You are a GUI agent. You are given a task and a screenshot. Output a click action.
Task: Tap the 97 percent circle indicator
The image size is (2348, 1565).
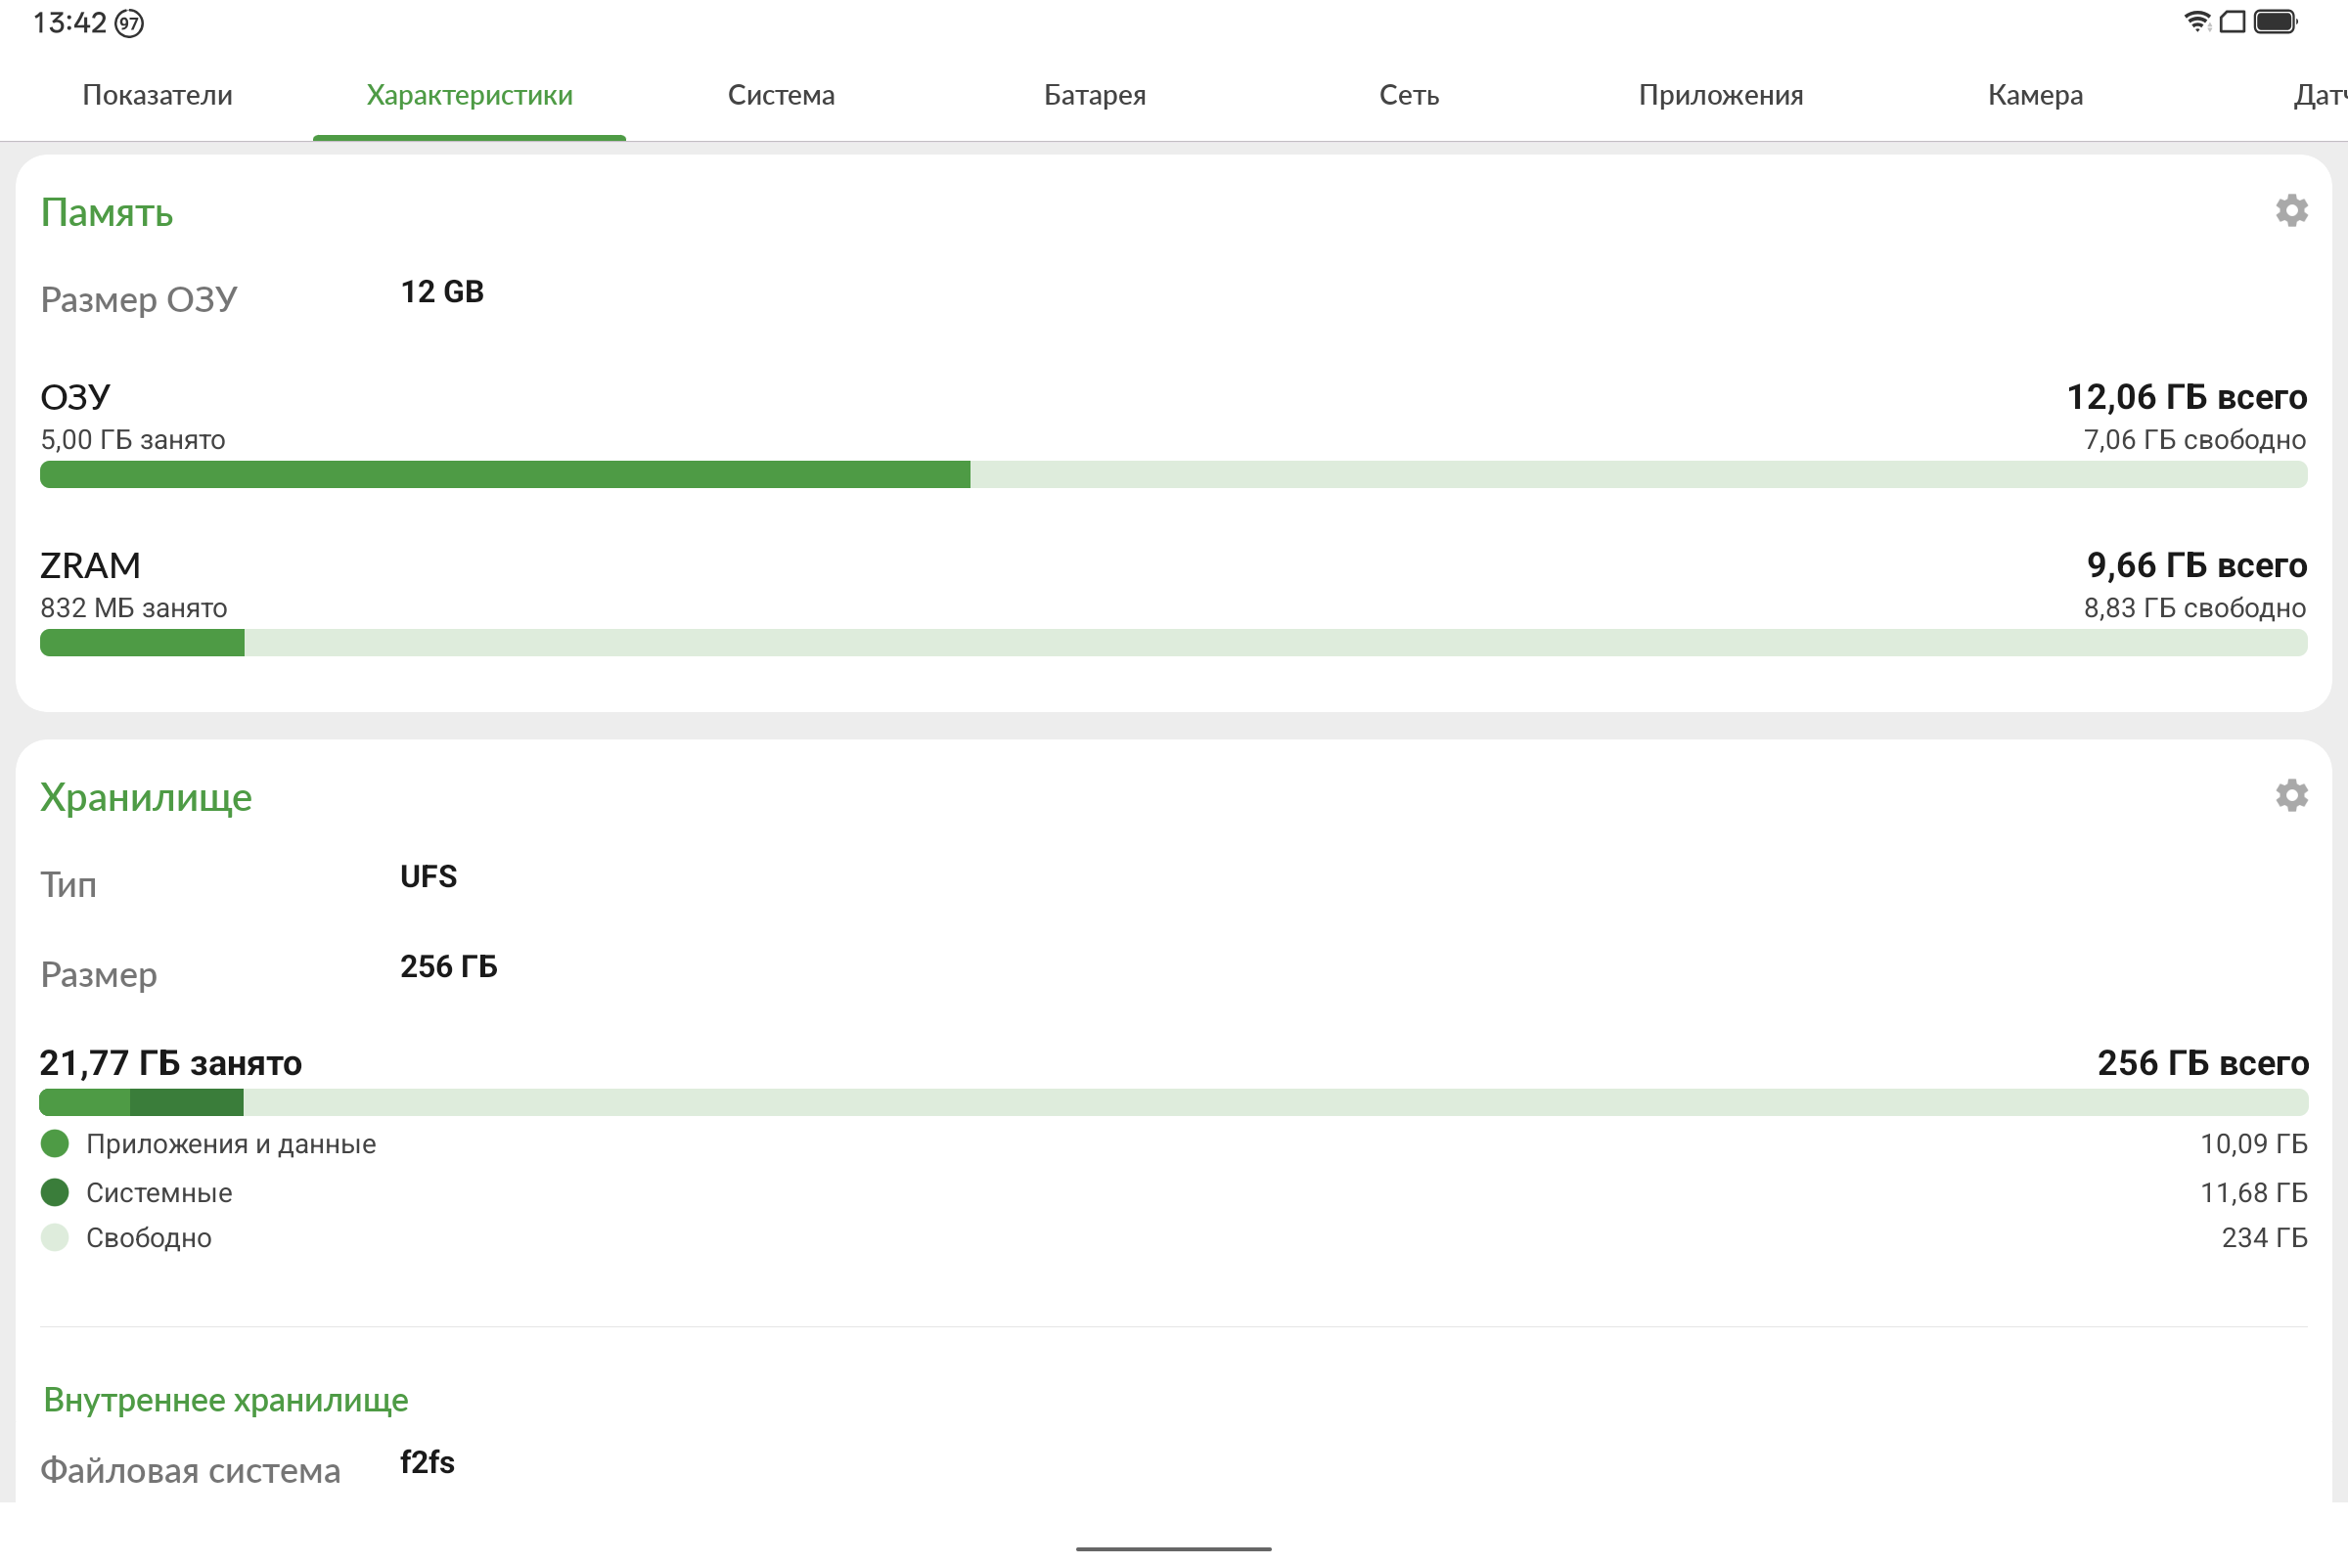click(x=129, y=22)
